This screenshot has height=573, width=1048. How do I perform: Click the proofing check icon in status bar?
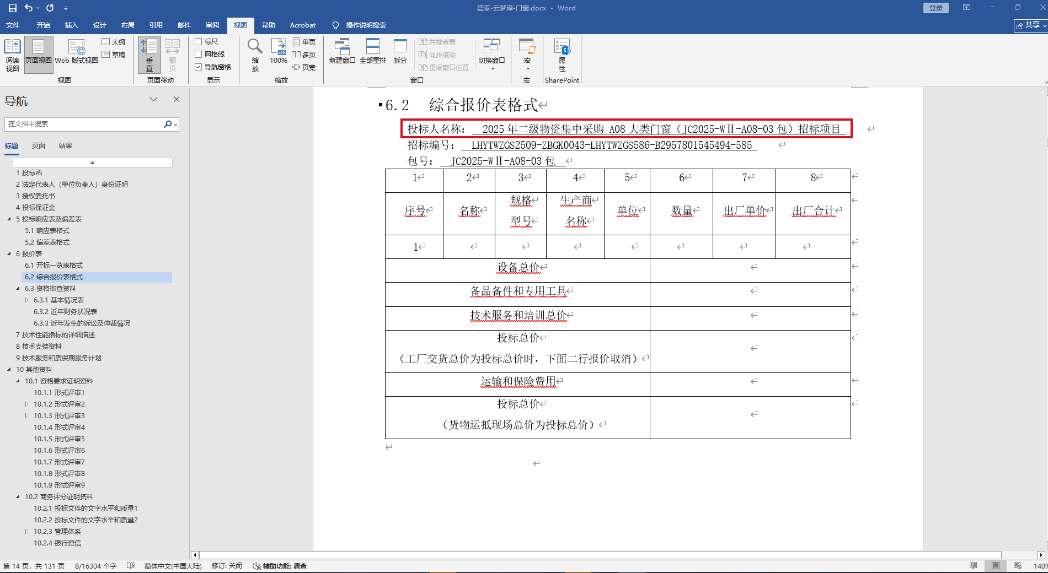click(x=131, y=566)
